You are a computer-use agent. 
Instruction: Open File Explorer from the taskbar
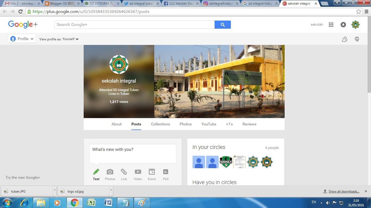click(x=41, y=203)
